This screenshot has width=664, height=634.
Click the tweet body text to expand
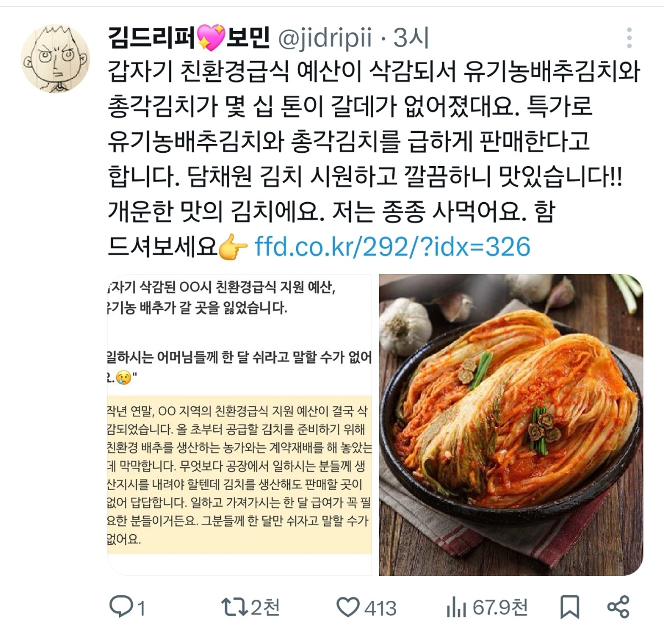coord(374,158)
